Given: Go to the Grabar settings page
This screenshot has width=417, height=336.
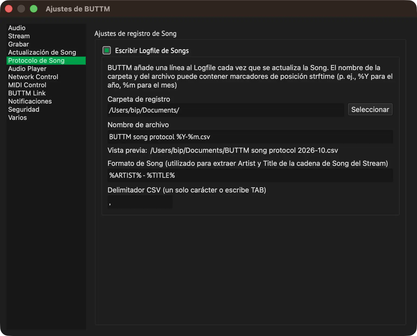Looking at the screenshot, I should 46,44.
